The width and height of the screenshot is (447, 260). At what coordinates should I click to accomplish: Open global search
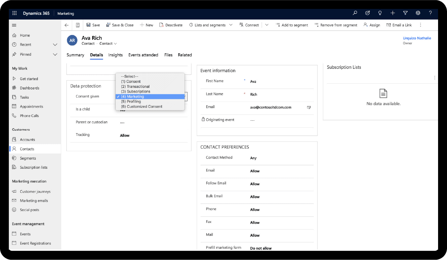[355, 13]
